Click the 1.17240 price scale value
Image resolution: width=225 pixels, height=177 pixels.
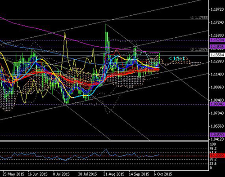click(217, 22)
